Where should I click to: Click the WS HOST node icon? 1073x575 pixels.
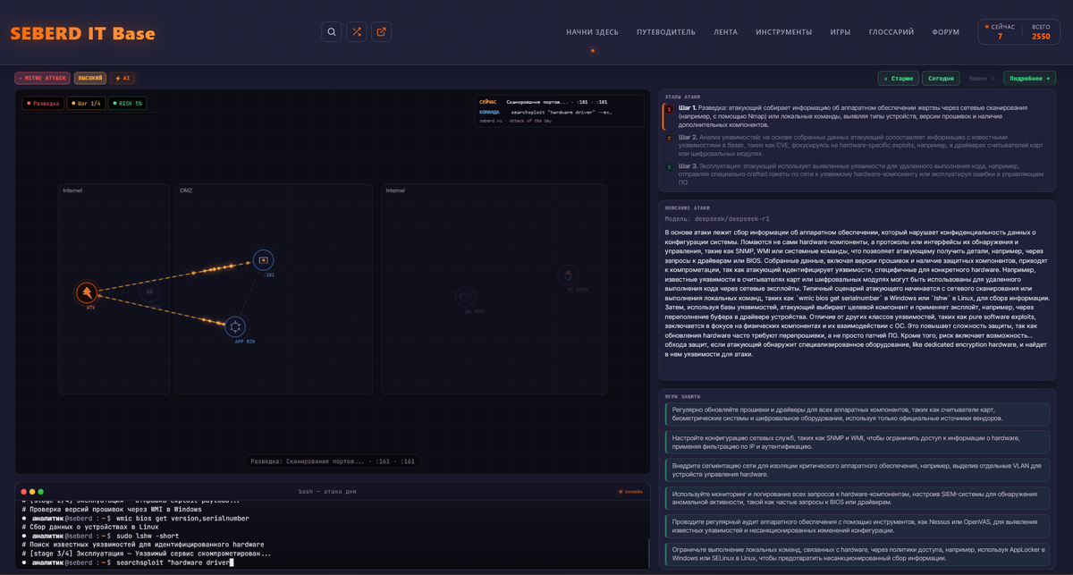pyautogui.click(x=465, y=296)
